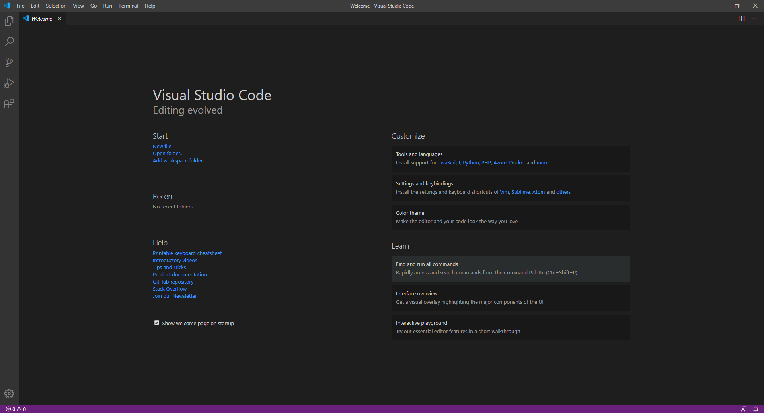
Task: Click the VS Code logo in title bar
Action: [x=7, y=6]
